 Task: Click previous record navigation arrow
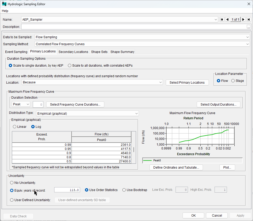click(x=227, y=19)
